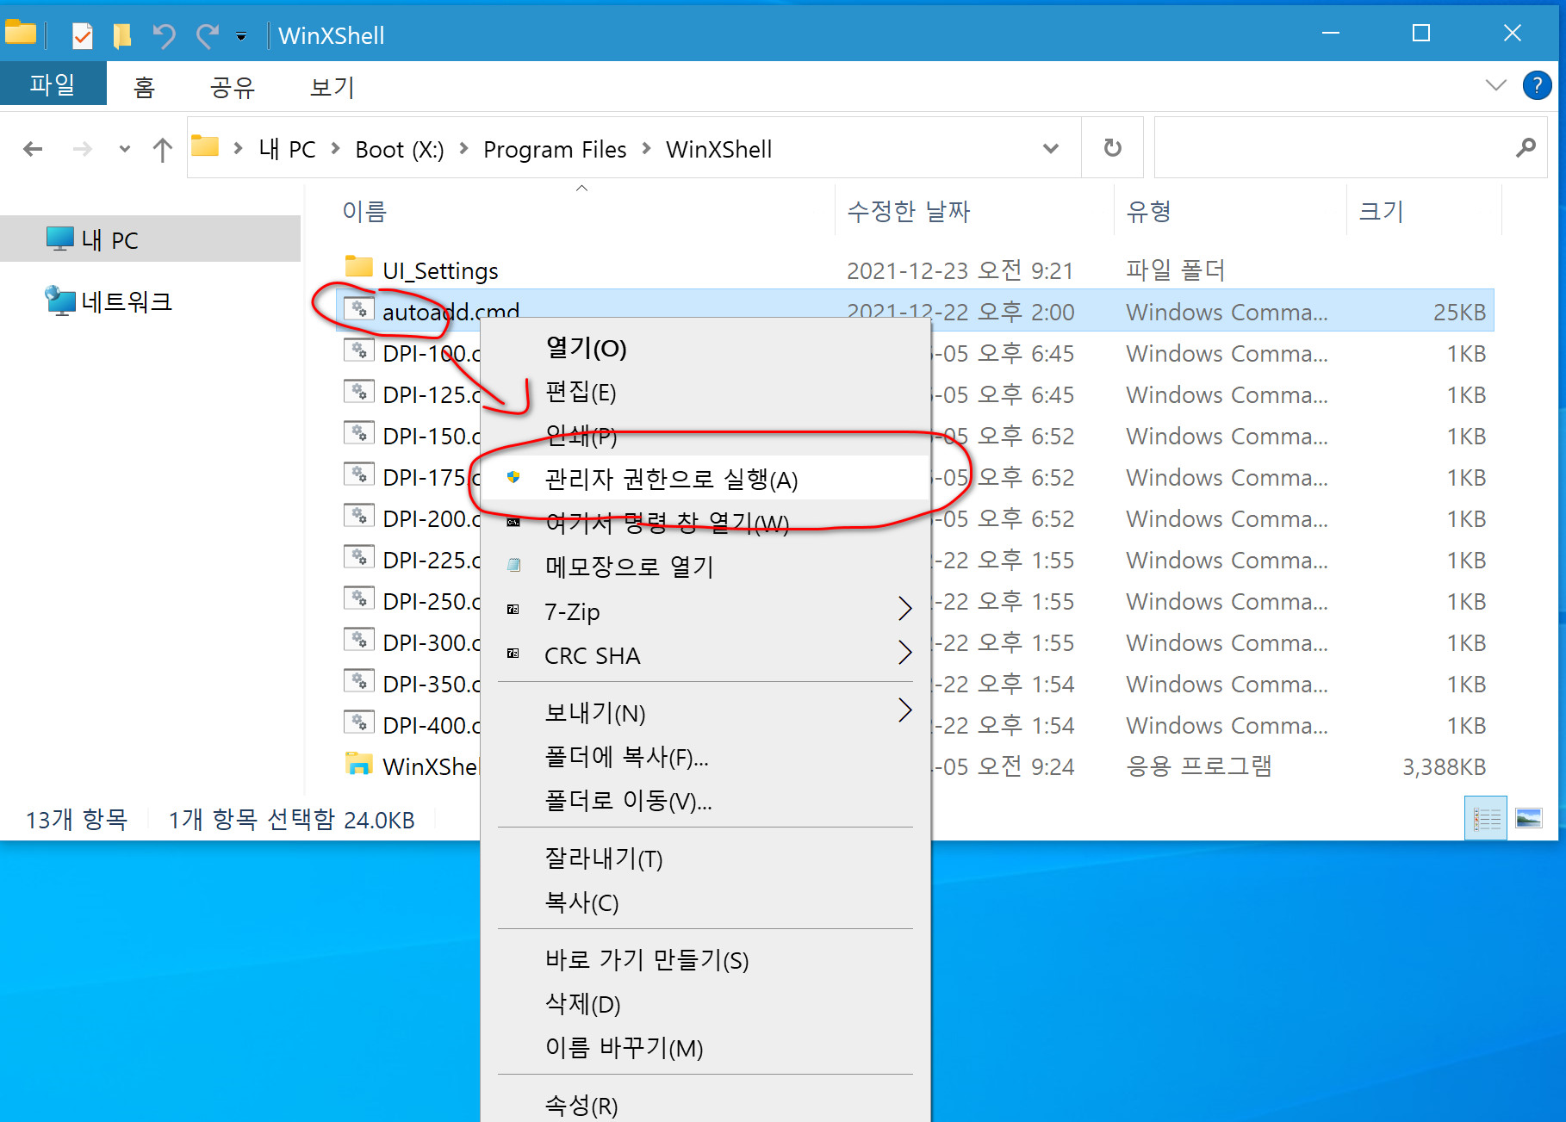This screenshot has height=1122, width=1566.
Task: Click inside the folder search box
Action: [x=1350, y=148]
